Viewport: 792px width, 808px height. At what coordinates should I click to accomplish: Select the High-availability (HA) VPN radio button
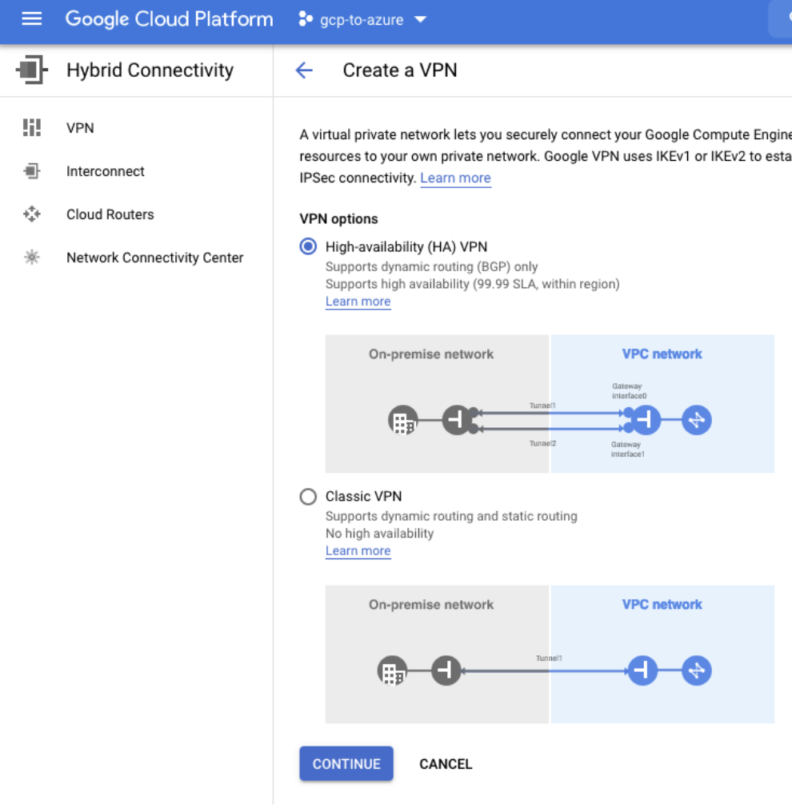click(308, 246)
